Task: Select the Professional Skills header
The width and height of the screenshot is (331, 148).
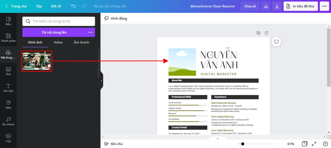Action: [188, 97]
